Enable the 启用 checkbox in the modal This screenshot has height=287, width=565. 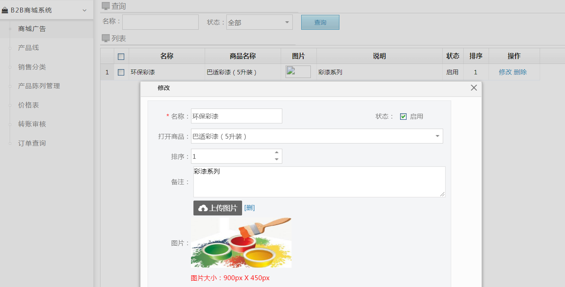pos(403,116)
